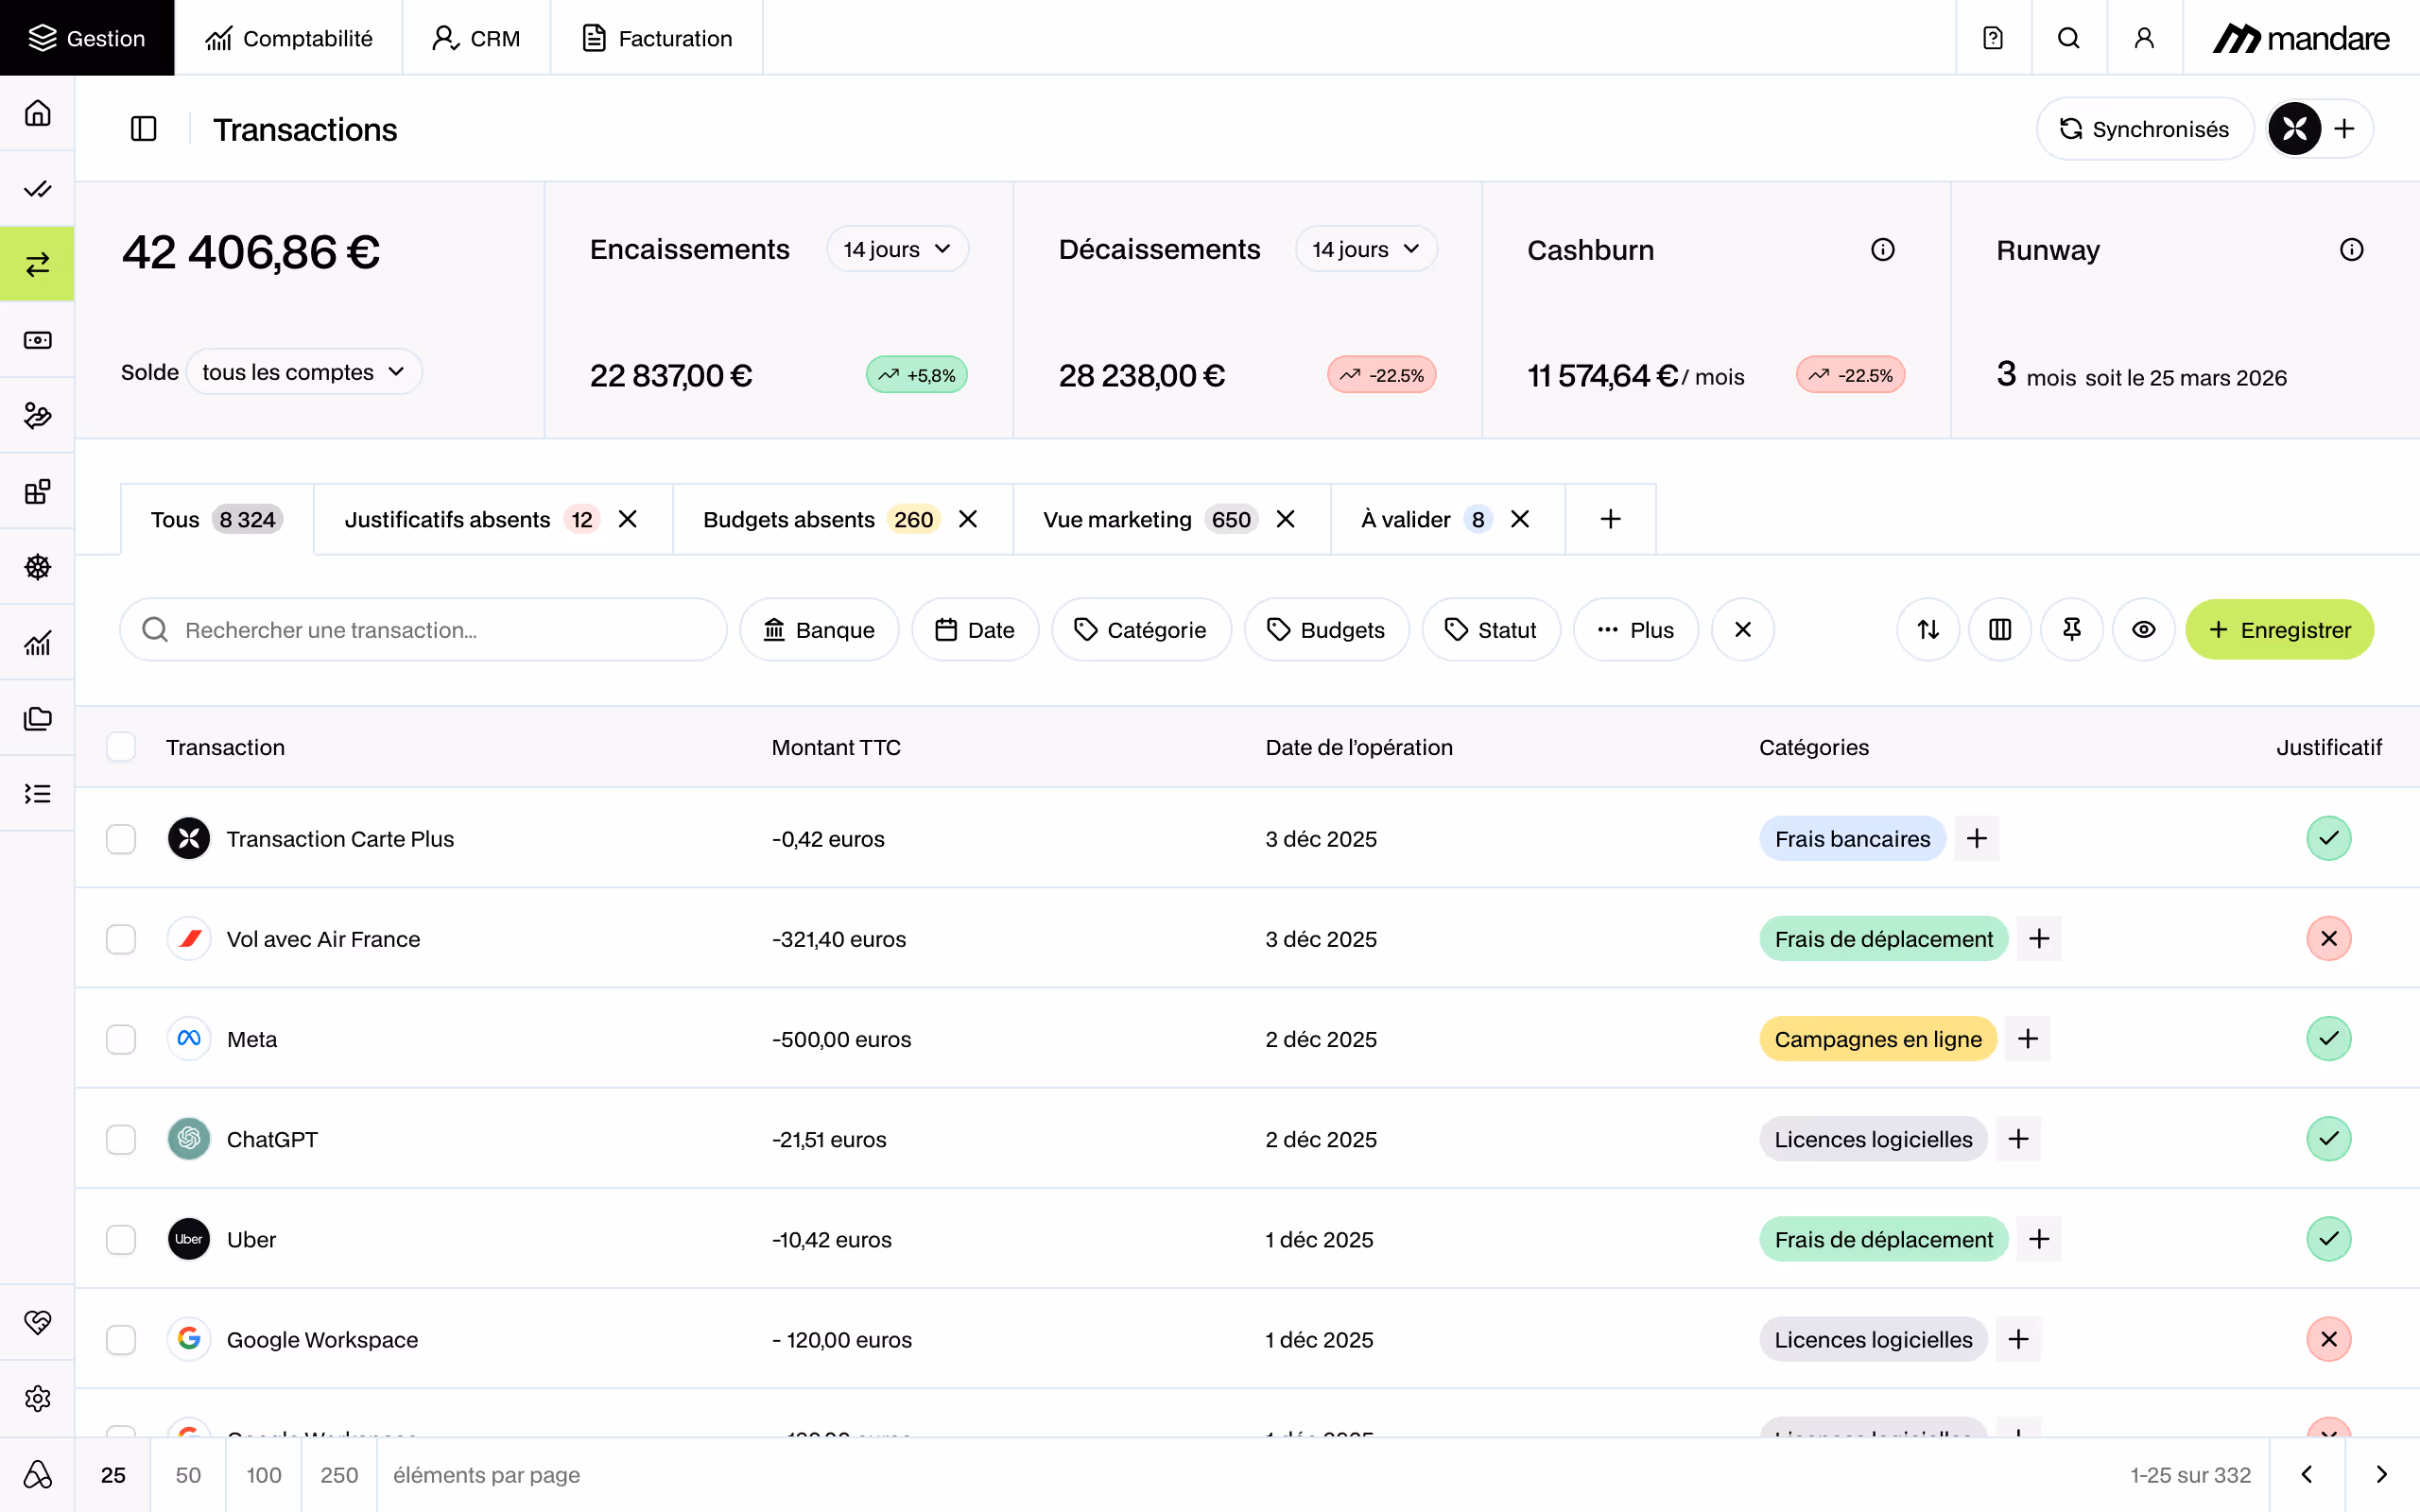
Task: Open settings gear in sidebar
Action: 38,1397
